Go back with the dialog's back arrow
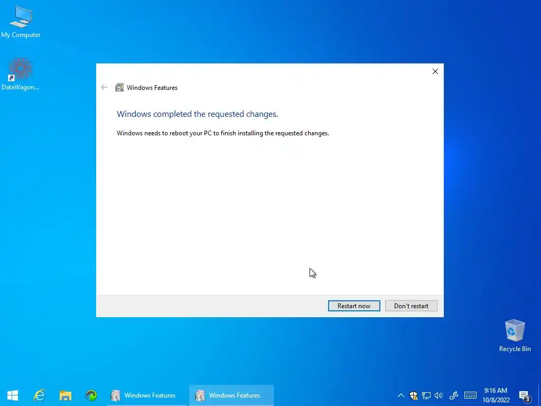 pyautogui.click(x=104, y=87)
